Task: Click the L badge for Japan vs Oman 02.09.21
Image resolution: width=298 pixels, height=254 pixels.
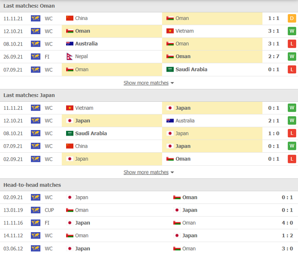Action: click(292, 159)
